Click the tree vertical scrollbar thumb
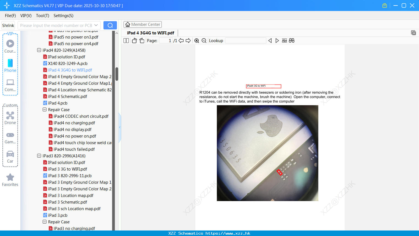The image size is (419, 236). pos(117,74)
